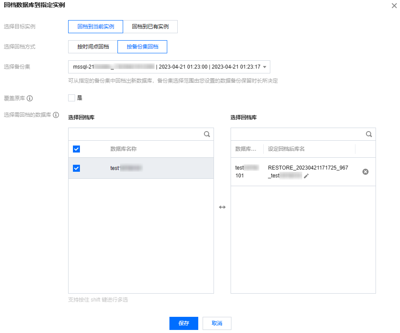Click the search icon in right rollback list

pos(369,134)
